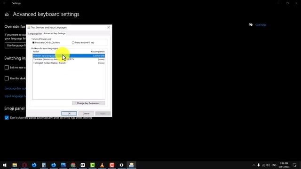Open Google Chrome from the taskbar
The width and height of the screenshot is (301, 169).
(x=73, y=165)
